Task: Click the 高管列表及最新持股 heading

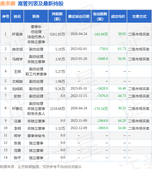Action: pyautogui.click(x=41, y=4)
